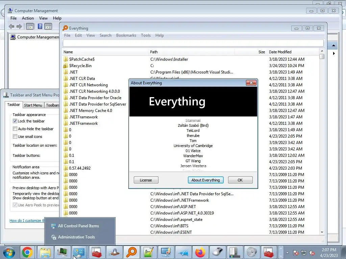Click folder icon beside 0.57.44.2492
346x259 pixels.
click(66, 168)
